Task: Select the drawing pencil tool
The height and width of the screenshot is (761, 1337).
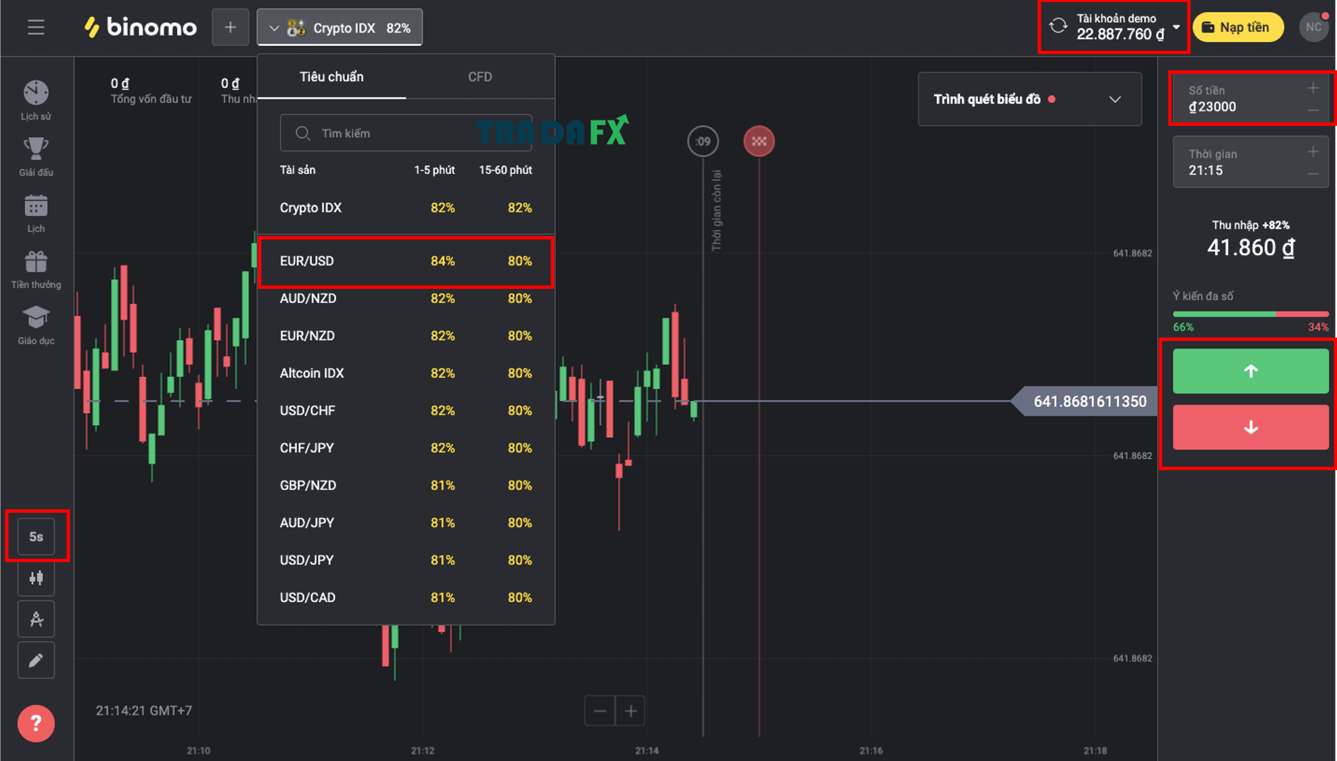Action: tap(36, 660)
